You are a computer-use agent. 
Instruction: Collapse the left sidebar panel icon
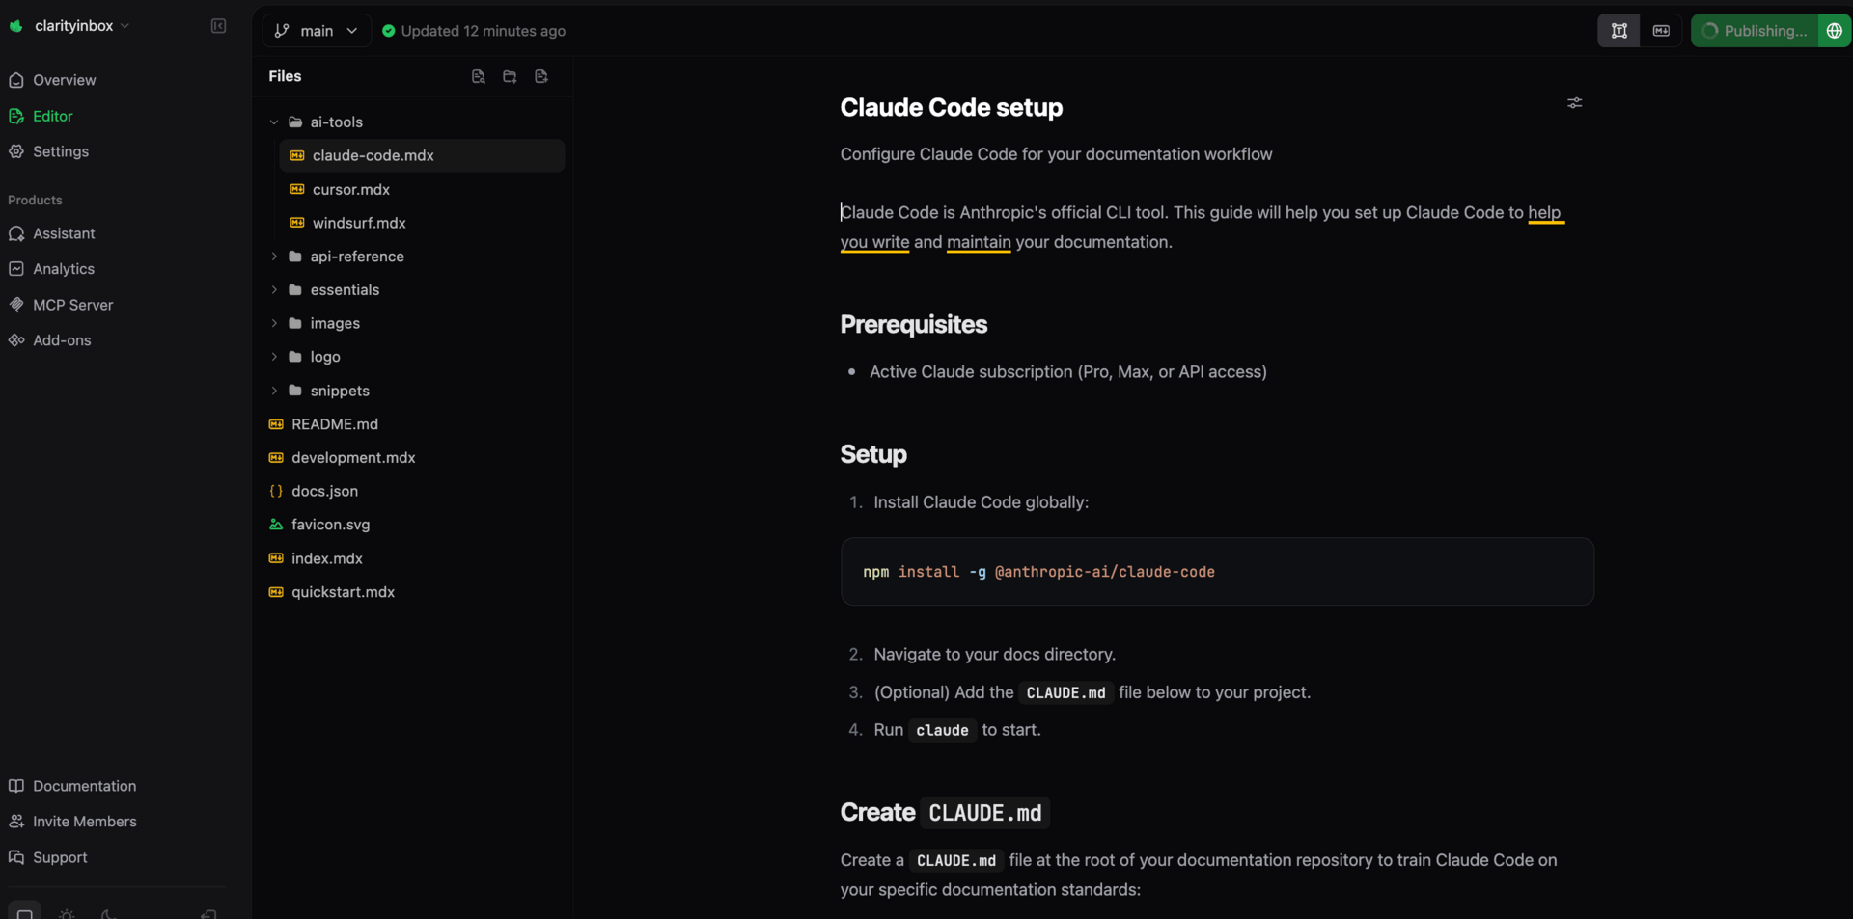coord(218,26)
